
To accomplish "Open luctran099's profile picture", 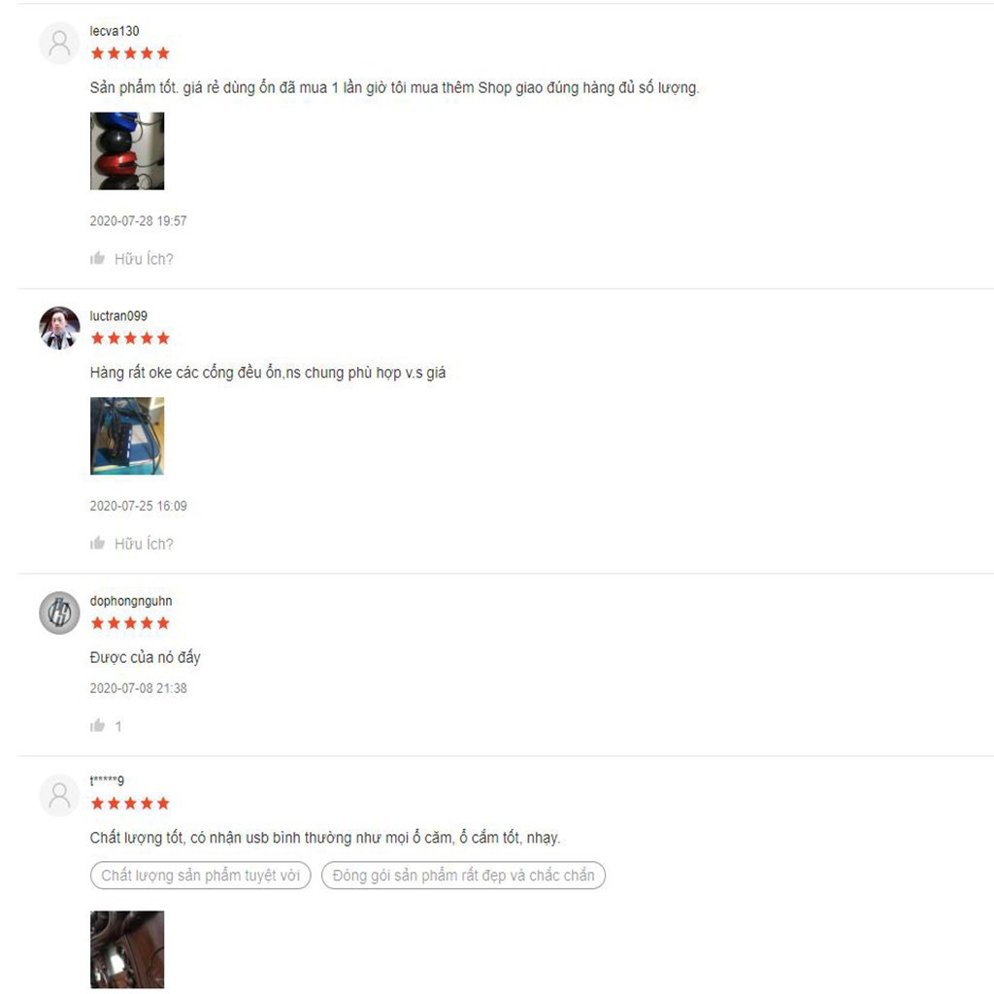I will click(x=59, y=328).
